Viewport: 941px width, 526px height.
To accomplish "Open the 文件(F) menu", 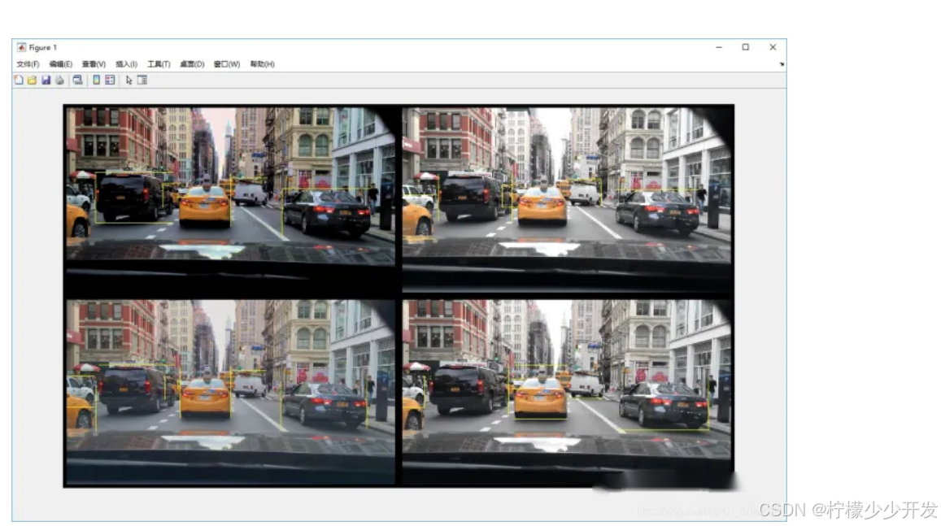I will [28, 64].
